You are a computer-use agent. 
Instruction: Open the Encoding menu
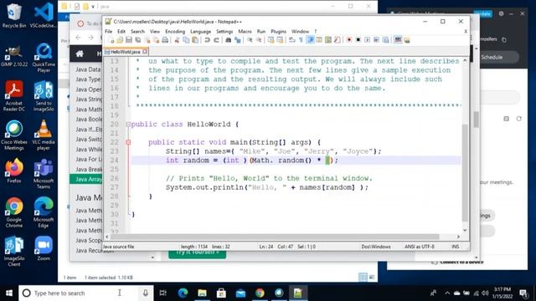175,32
